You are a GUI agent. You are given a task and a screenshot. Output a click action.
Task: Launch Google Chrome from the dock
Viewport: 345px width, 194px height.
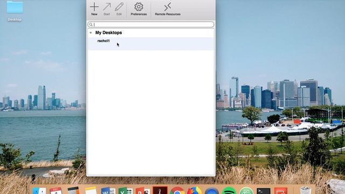point(177,190)
